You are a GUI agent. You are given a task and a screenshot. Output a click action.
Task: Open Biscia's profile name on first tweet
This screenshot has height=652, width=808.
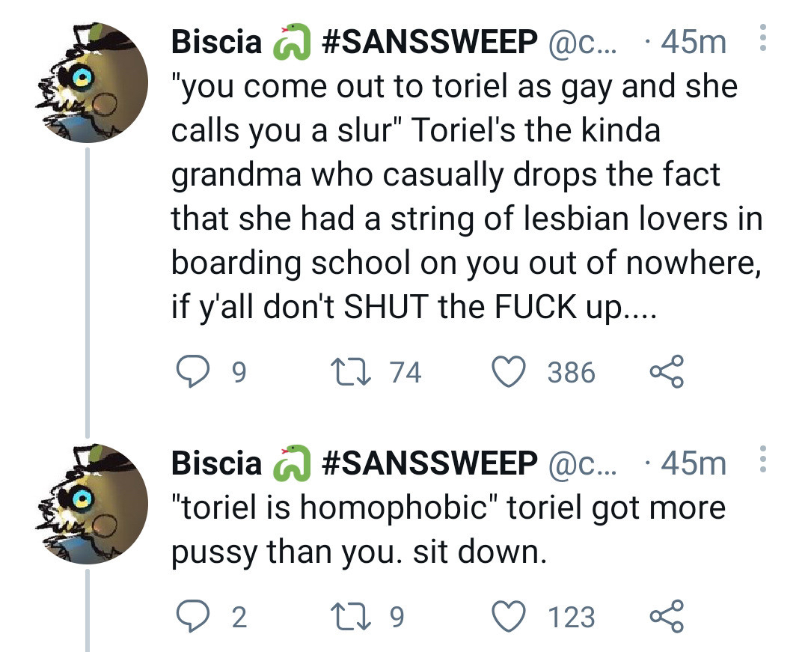click(x=216, y=43)
